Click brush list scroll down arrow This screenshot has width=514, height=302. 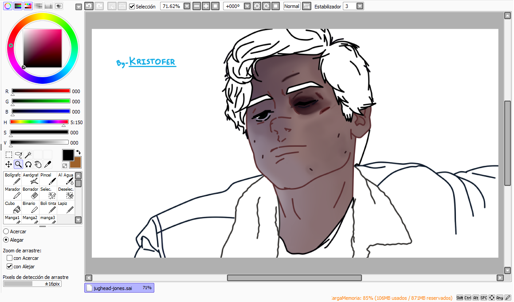click(78, 220)
